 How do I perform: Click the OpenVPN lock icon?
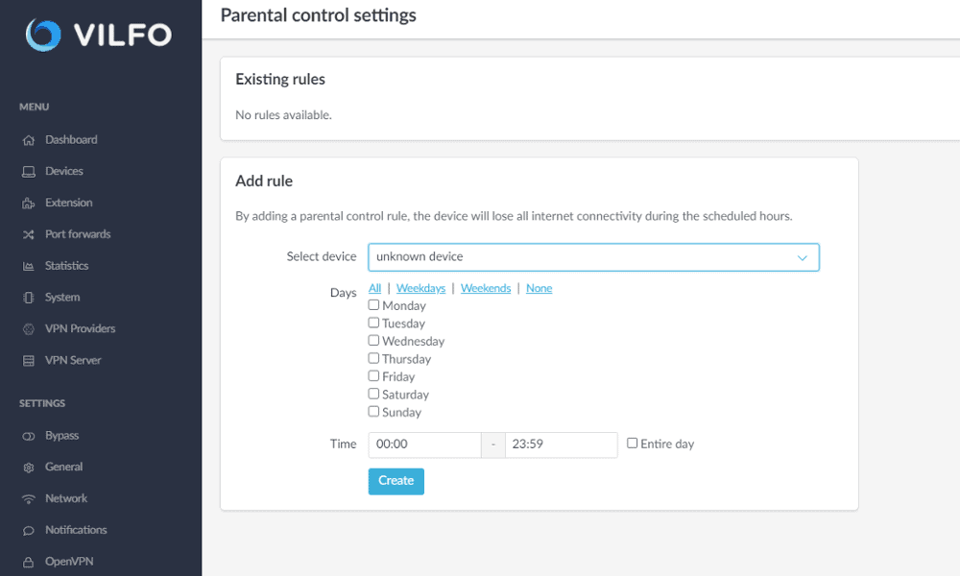(x=28, y=562)
